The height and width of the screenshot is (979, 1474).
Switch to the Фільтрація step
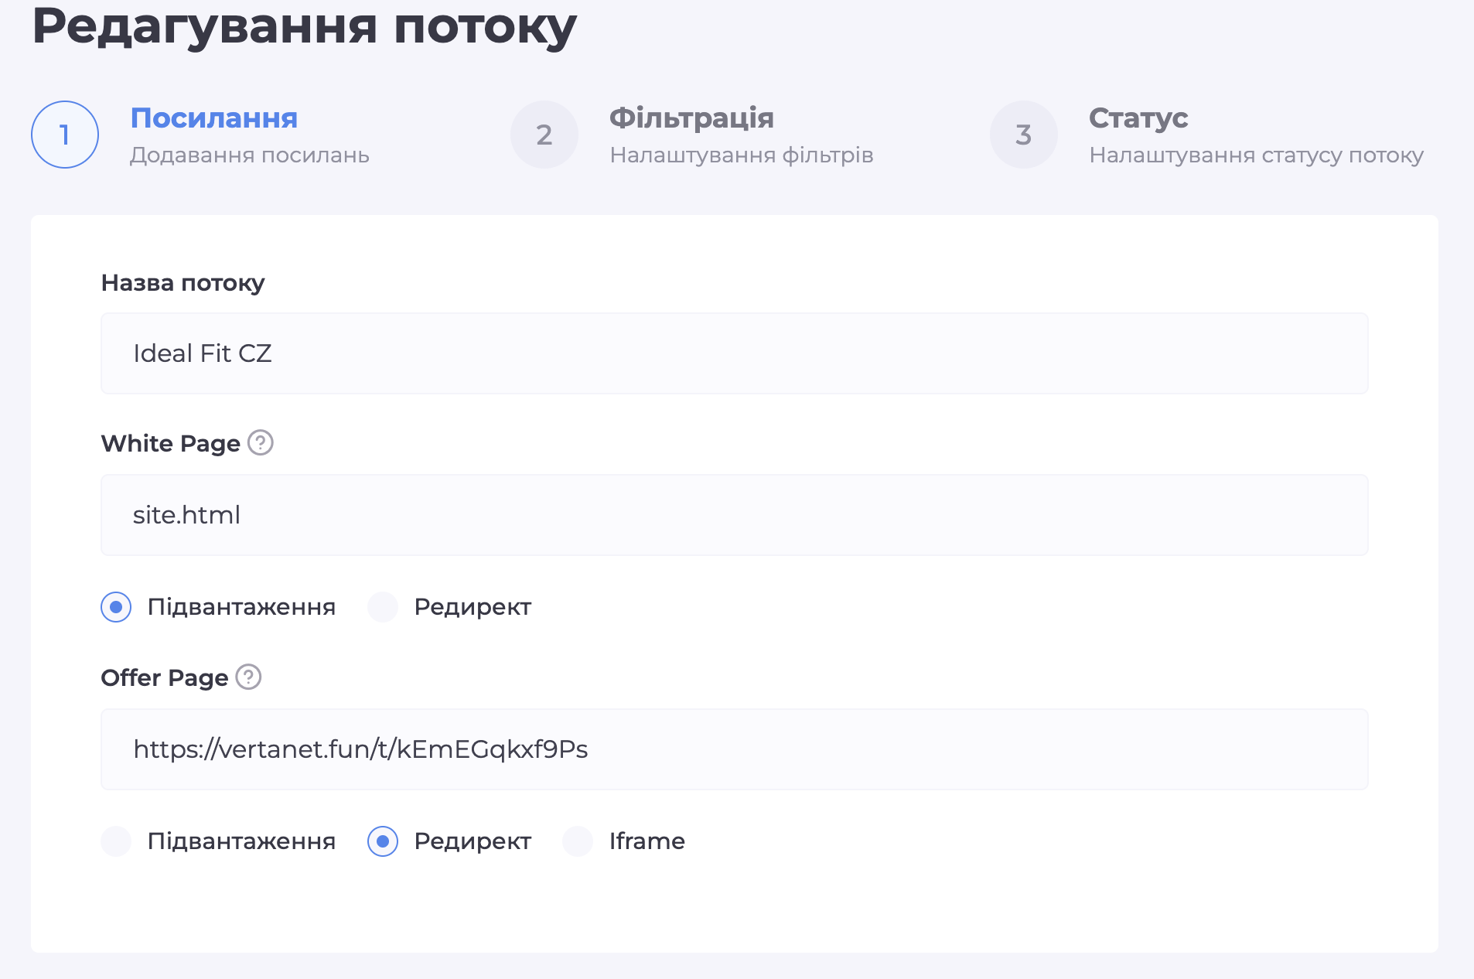(x=691, y=119)
